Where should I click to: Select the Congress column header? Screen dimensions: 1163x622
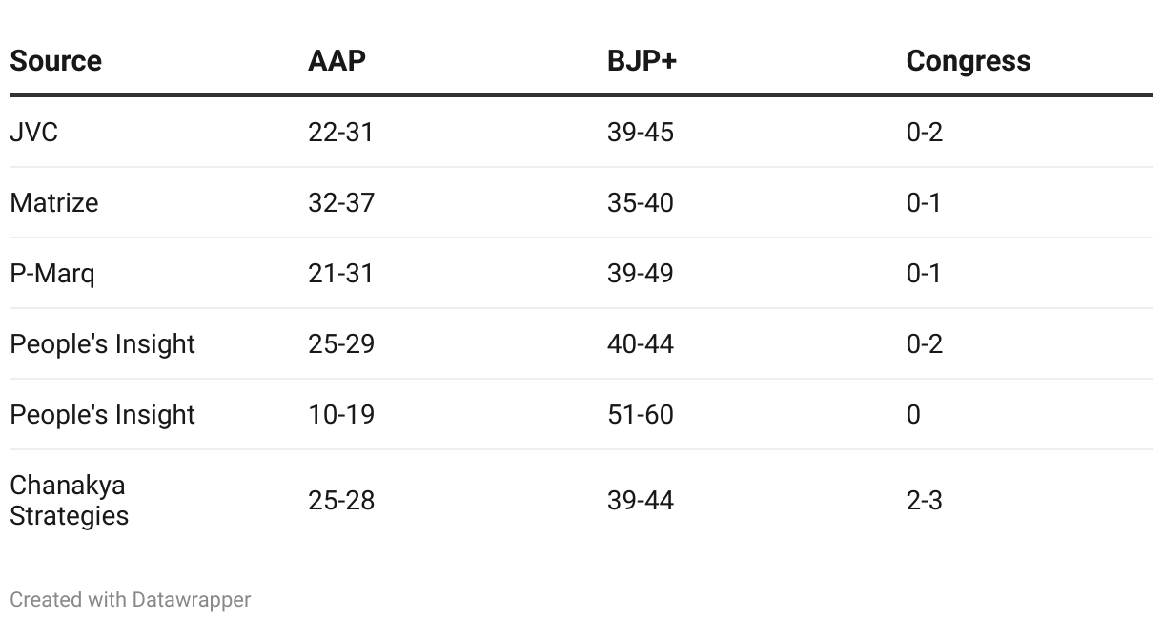click(969, 61)
